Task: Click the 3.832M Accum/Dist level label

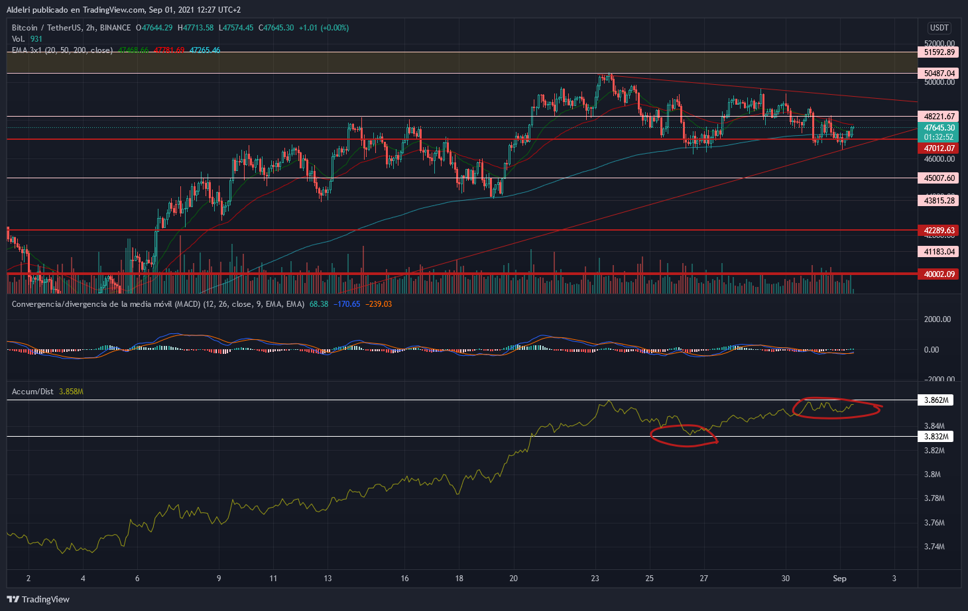Action: (x=936, y=437)
